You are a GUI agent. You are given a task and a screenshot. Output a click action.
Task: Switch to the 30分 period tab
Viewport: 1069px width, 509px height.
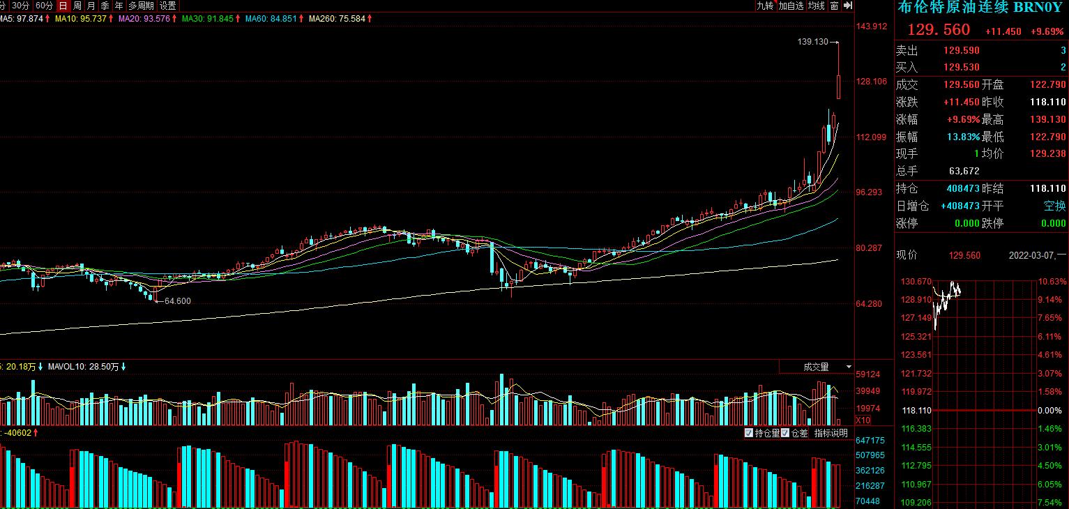tap(20, 6)
